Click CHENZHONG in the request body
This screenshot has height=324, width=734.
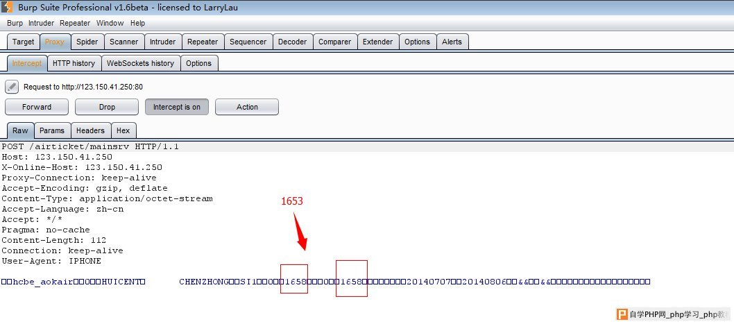(x=204, y=282)
